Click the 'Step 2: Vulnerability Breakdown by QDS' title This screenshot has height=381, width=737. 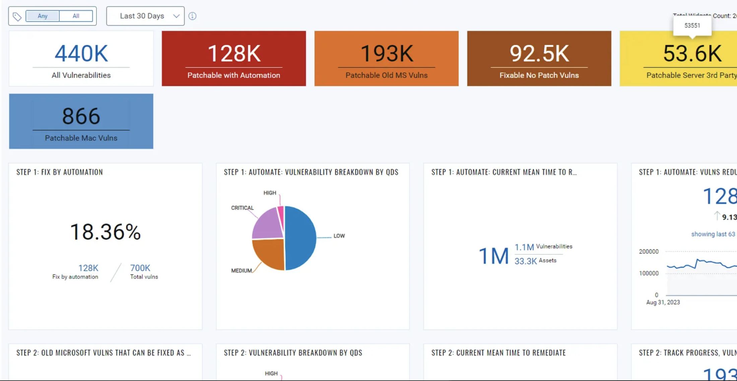(x=293, y=353)
